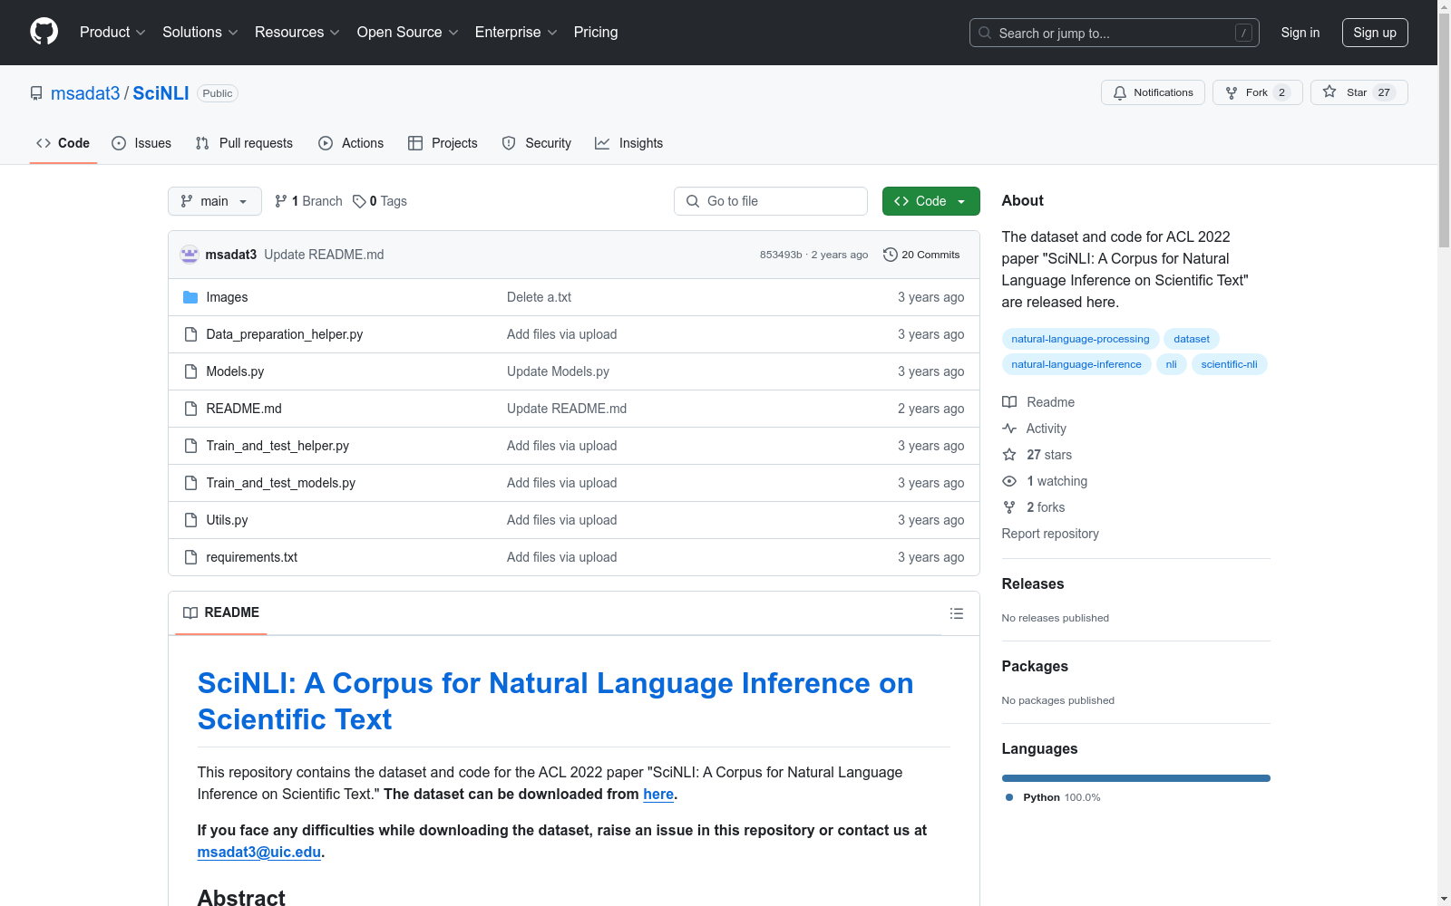Open the requirements.txt file
The image size is (1451, 906).
coord(252,557)
